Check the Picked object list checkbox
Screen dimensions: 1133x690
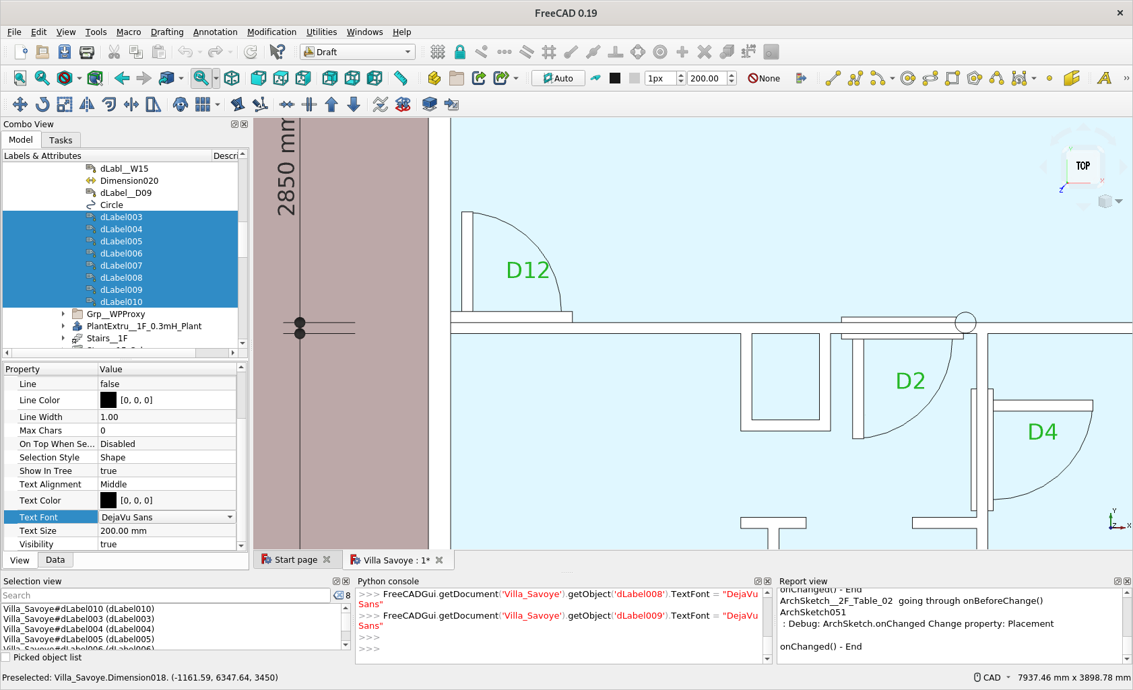(x=7, y=658)
